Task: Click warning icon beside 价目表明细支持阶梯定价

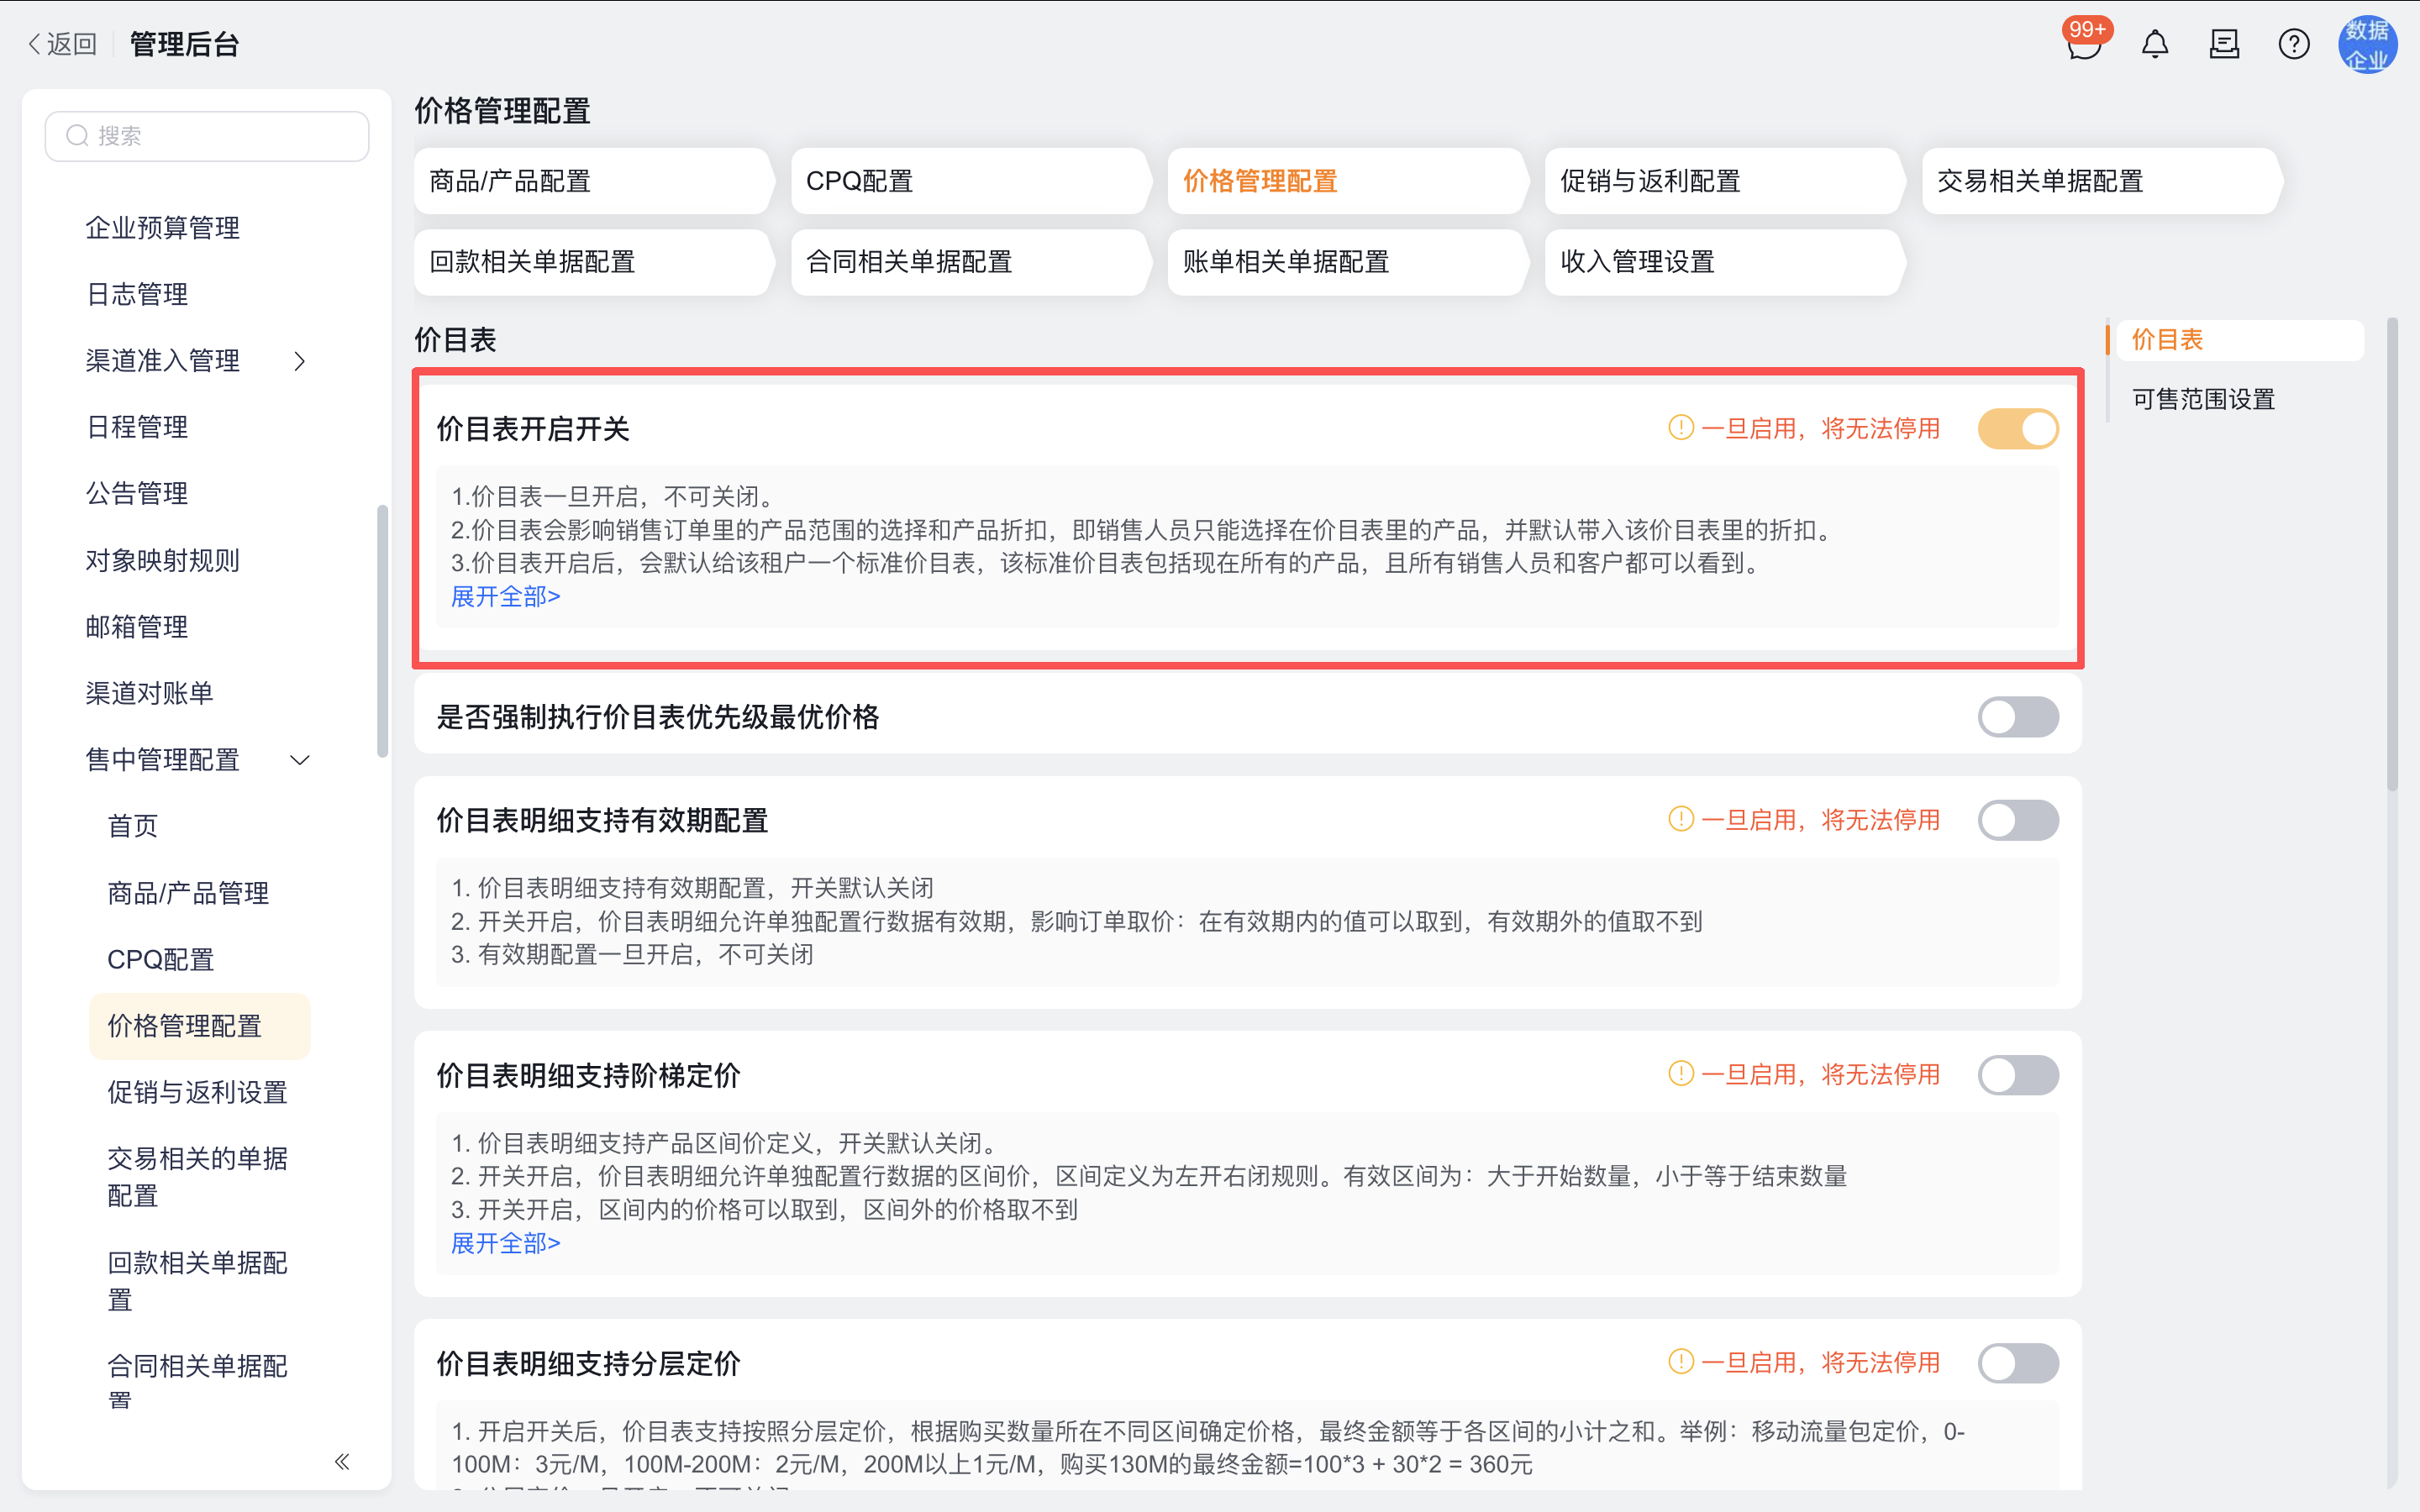Action: pos(1680,1074)
